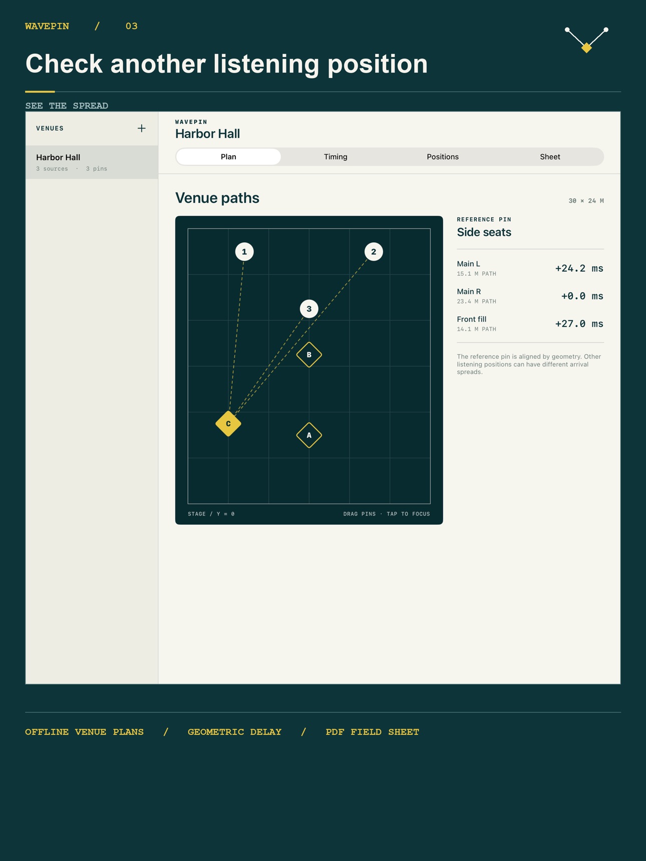The height and width of the screenshot is (861, 646).
Task: Tap the highlighted pin C diamond
Action: [x=228, y=423]
